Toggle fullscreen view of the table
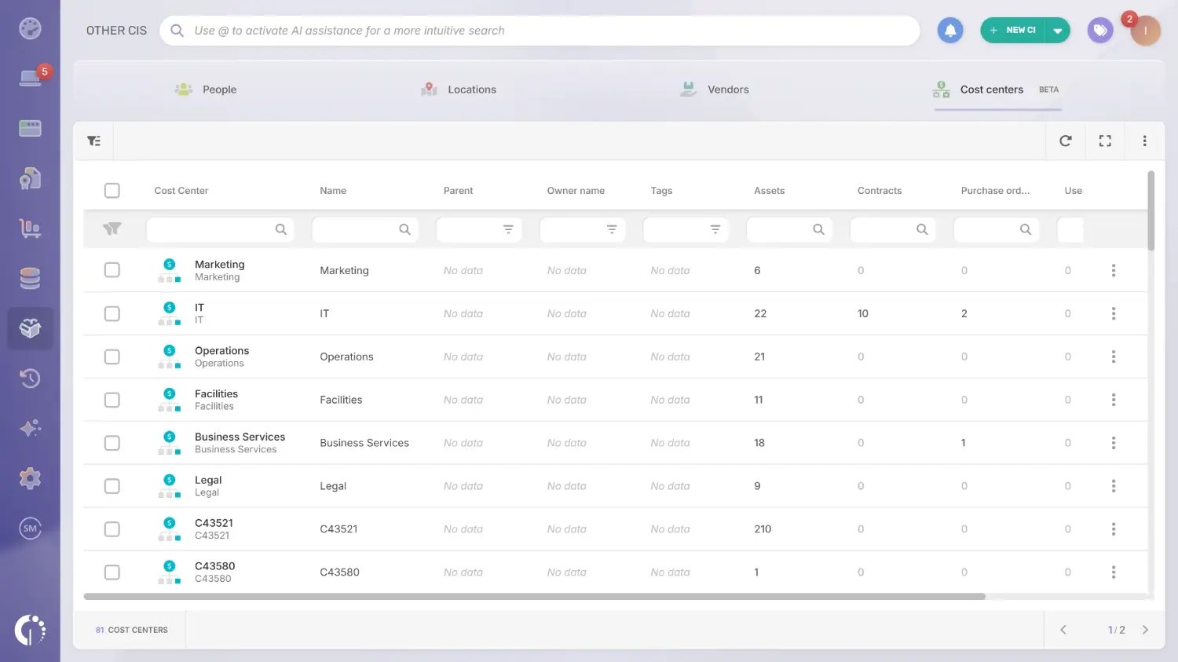The height and width of the screenshot is (662, 1178). 1105,141
